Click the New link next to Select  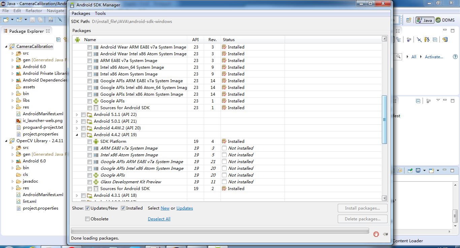pos(165,208)
